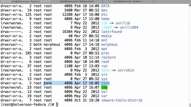Click the dr-xr-x---. permissions string
The image size is (191, 107).
click(x=12, y=62)
